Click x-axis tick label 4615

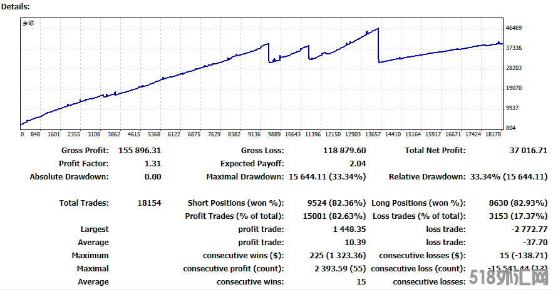134,134
